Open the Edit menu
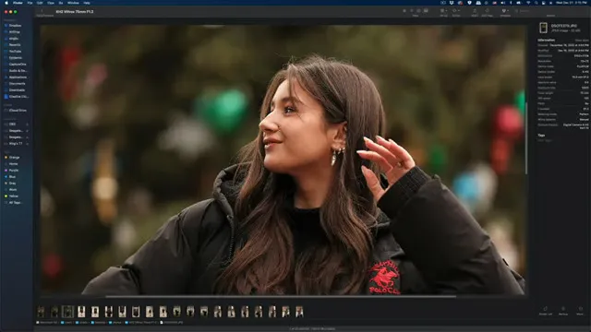 click(x=40, y=3)
